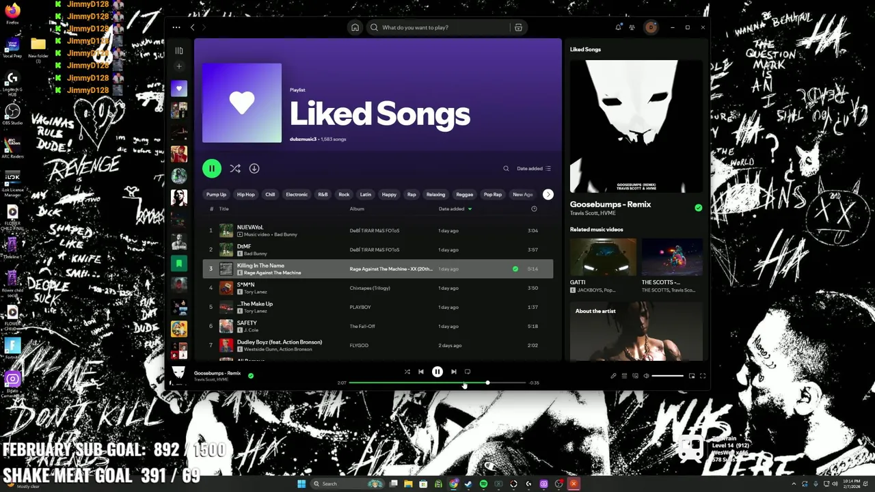875x492 pixels.
Task: Select the Rap filter chip
Action: [x=412, y=195]
